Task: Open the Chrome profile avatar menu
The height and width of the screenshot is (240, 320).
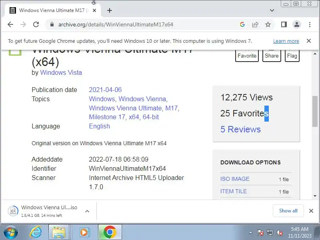Action: (297, 24)
